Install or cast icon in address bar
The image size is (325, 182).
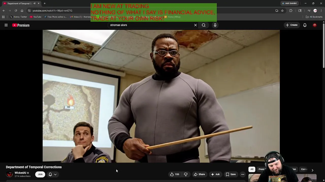(277, 11)
